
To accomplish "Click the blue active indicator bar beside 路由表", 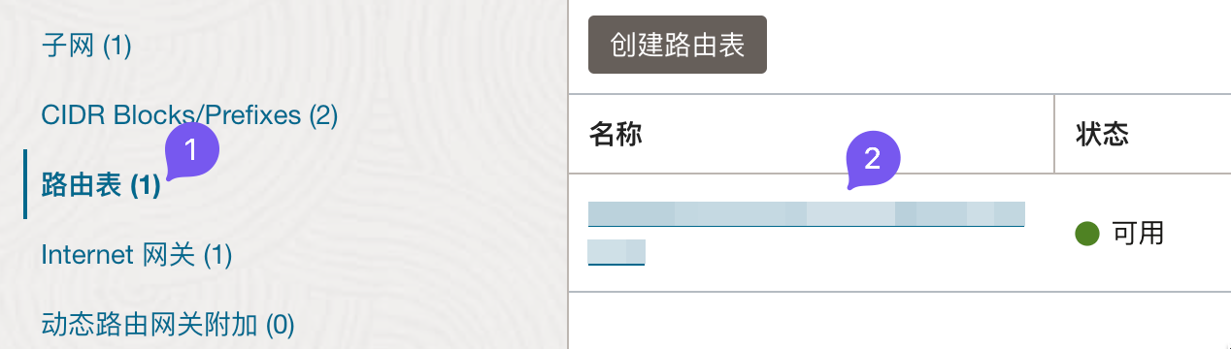I will click(x=26, y=184).
